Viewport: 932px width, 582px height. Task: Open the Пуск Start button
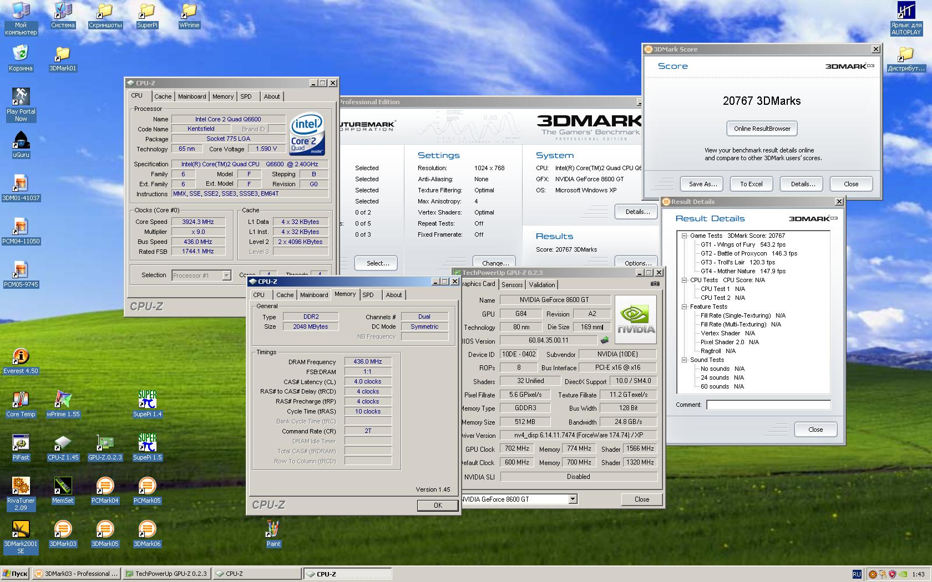coord(15,574)
